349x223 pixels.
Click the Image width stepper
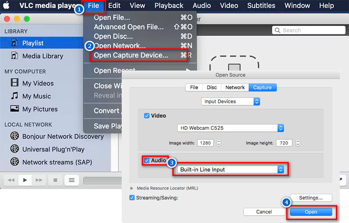(219, 143)
